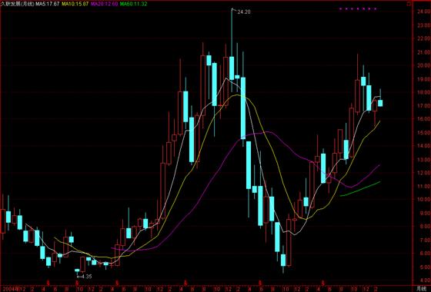
Task: Select the last cyan candle on the right
Action: pos(380,103)
